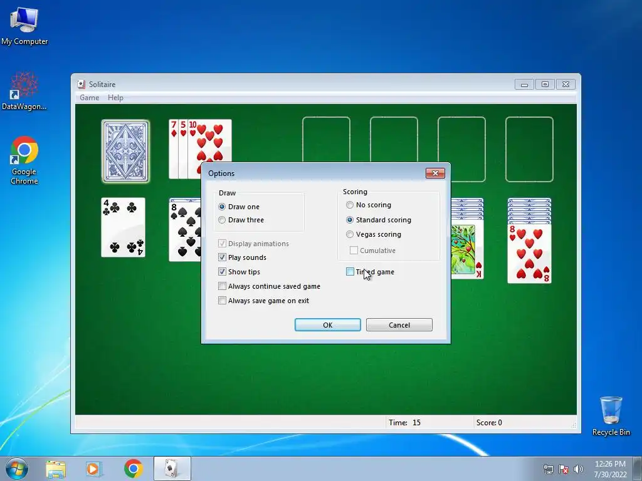
Task: Click the Time: 15 status text
Action: click(404, 423)
